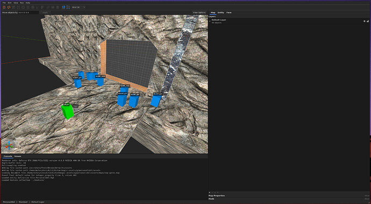371x204 pixels.
Task: Select the Default Layer row
Action: [x=289, y=21]
